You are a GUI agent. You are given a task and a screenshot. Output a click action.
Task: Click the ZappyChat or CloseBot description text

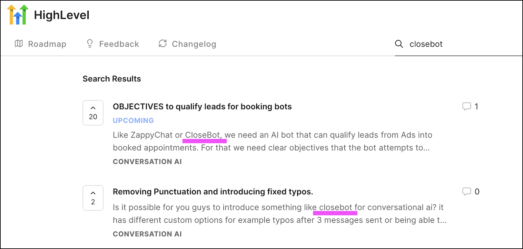272,141
